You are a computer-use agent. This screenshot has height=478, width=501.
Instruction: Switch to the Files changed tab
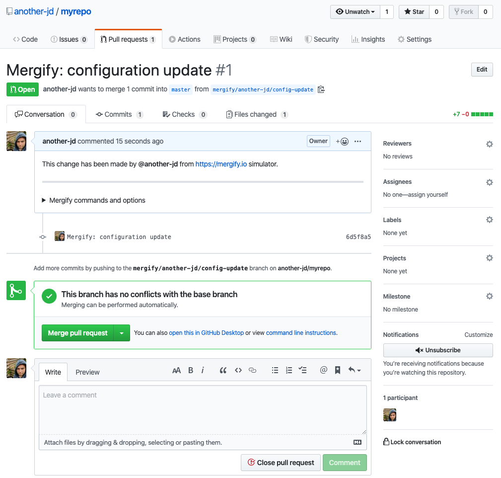(x=255, y=114)
